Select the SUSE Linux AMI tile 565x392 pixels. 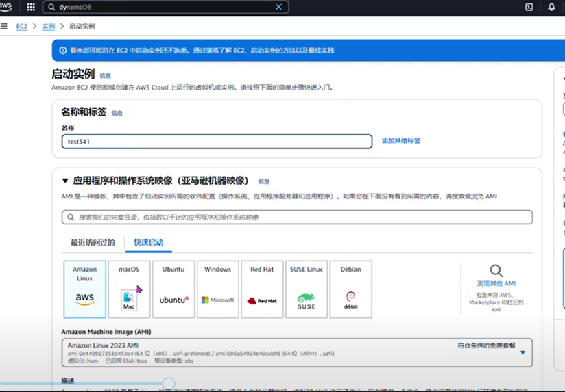click(x=306, y=289)
